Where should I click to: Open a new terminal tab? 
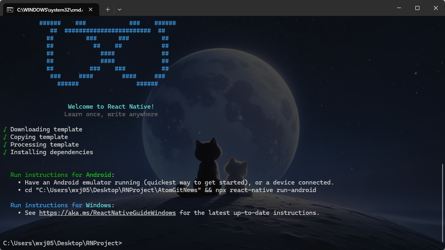point(108,10)
